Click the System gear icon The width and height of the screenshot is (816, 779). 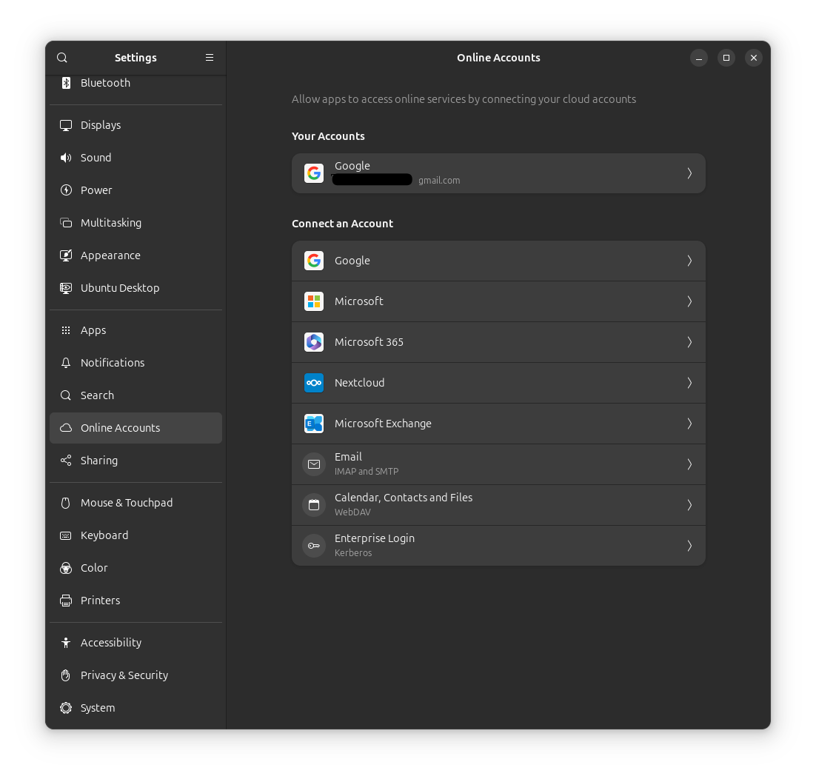coord(66,708)
